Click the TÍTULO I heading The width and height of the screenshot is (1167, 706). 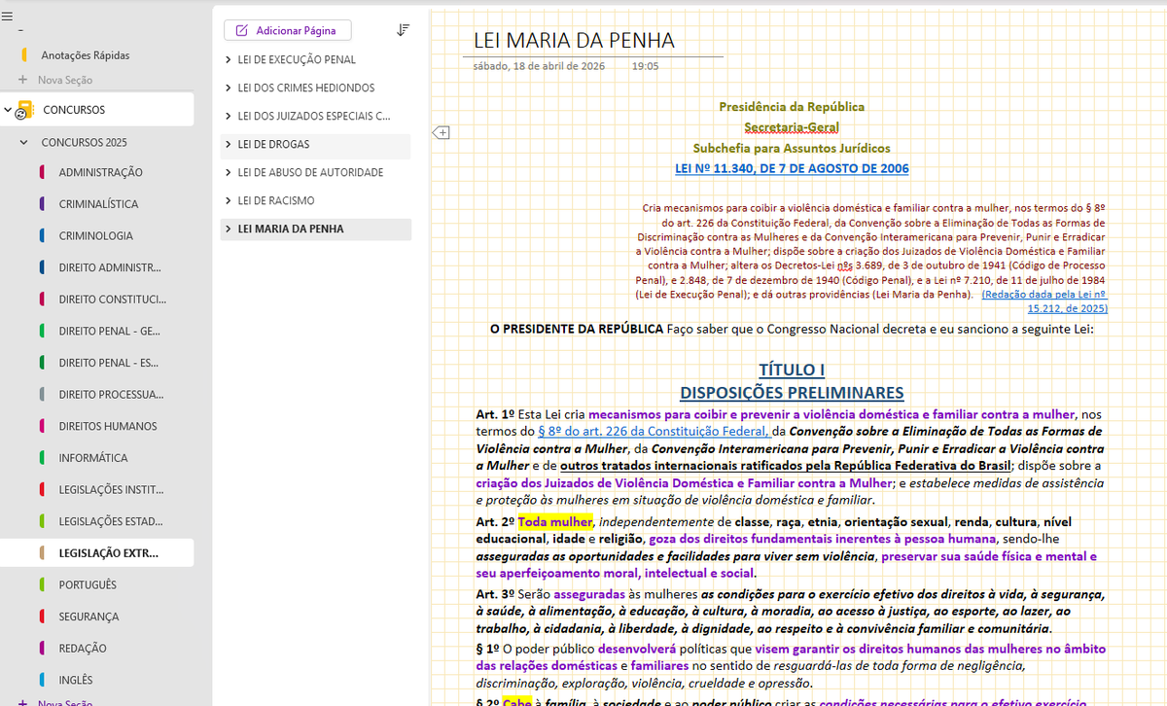click(x=792, y=370)
